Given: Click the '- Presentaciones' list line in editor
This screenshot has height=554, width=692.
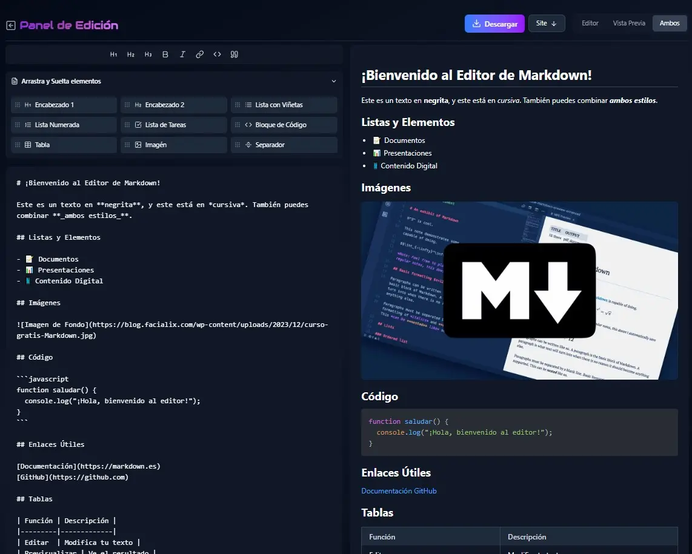Looking at the screenshot, I should (55, 270).
